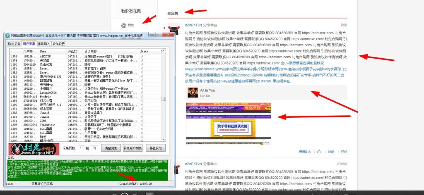The width and height of the screenshot is (424, 195).
Task: Focus the end page number field
Action: [x=94, y=148]
